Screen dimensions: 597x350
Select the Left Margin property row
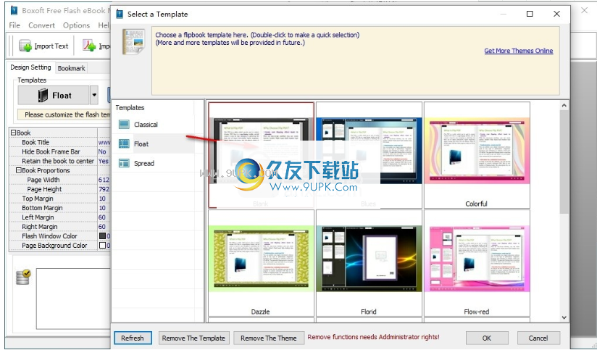60,217
